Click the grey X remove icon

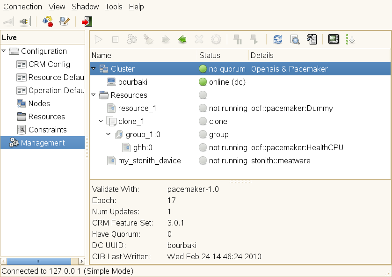(199, 39)
